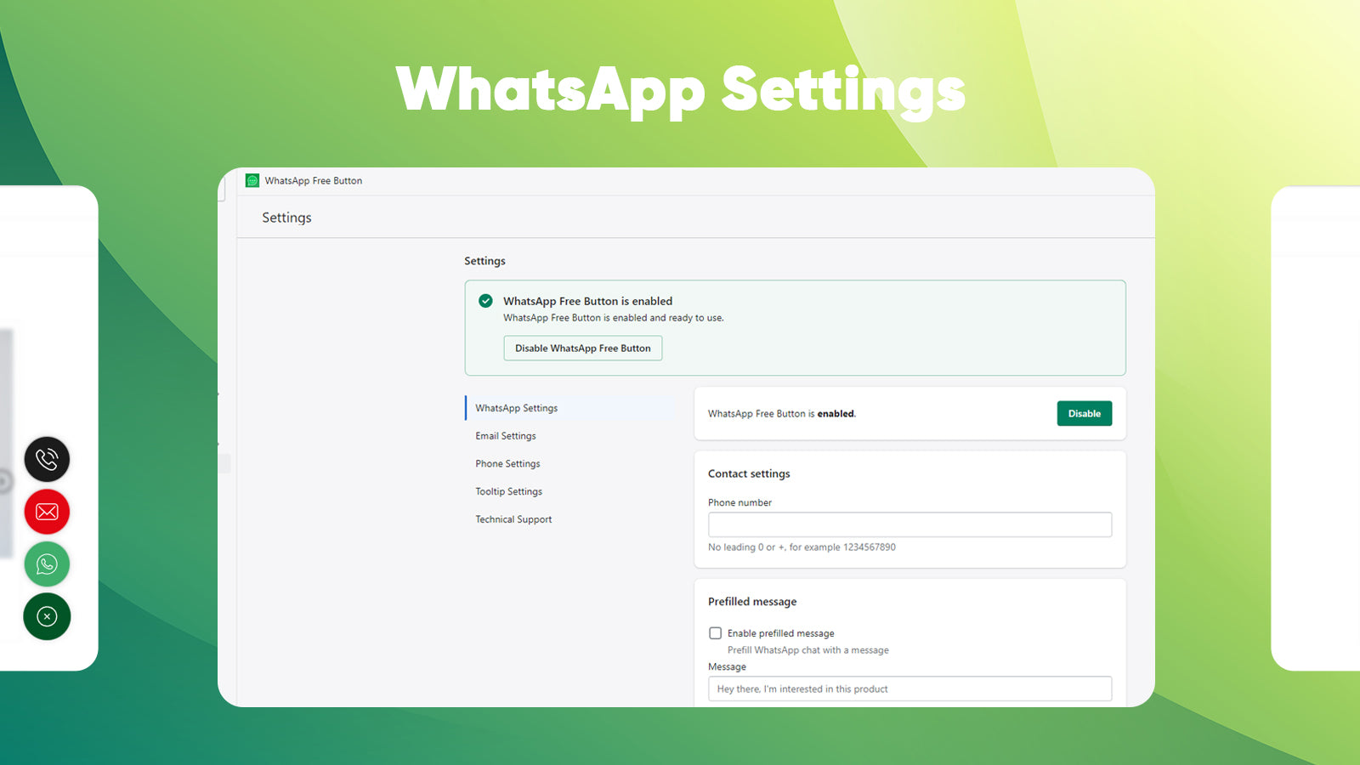Click the X close icon below the WhatsApp icon
This screenshot has width=1360, height=765.
(47, 616)
